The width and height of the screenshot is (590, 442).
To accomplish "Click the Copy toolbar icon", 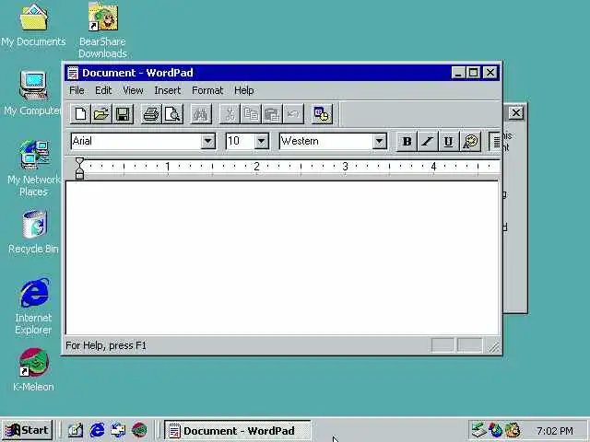I will [251, 114].
